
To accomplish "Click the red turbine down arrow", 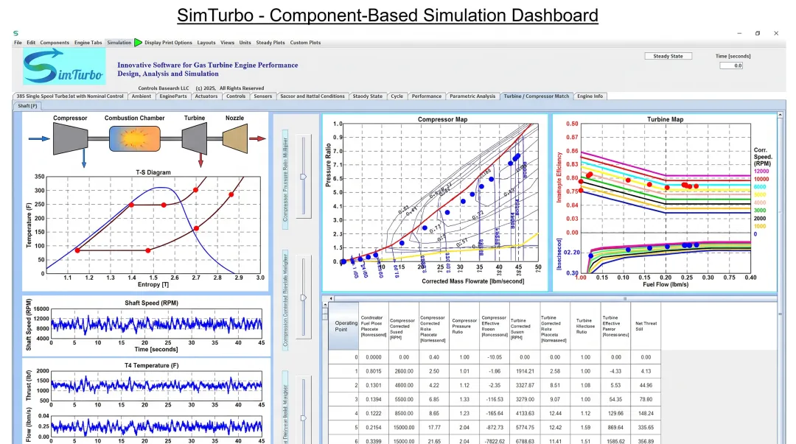I will point(200,159).
